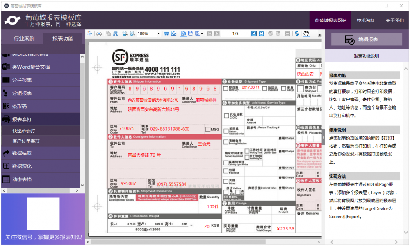Click the fit-to-window icon
This screenshot has width=410, height=246.
pyautogui.click(x=173, y=34)
